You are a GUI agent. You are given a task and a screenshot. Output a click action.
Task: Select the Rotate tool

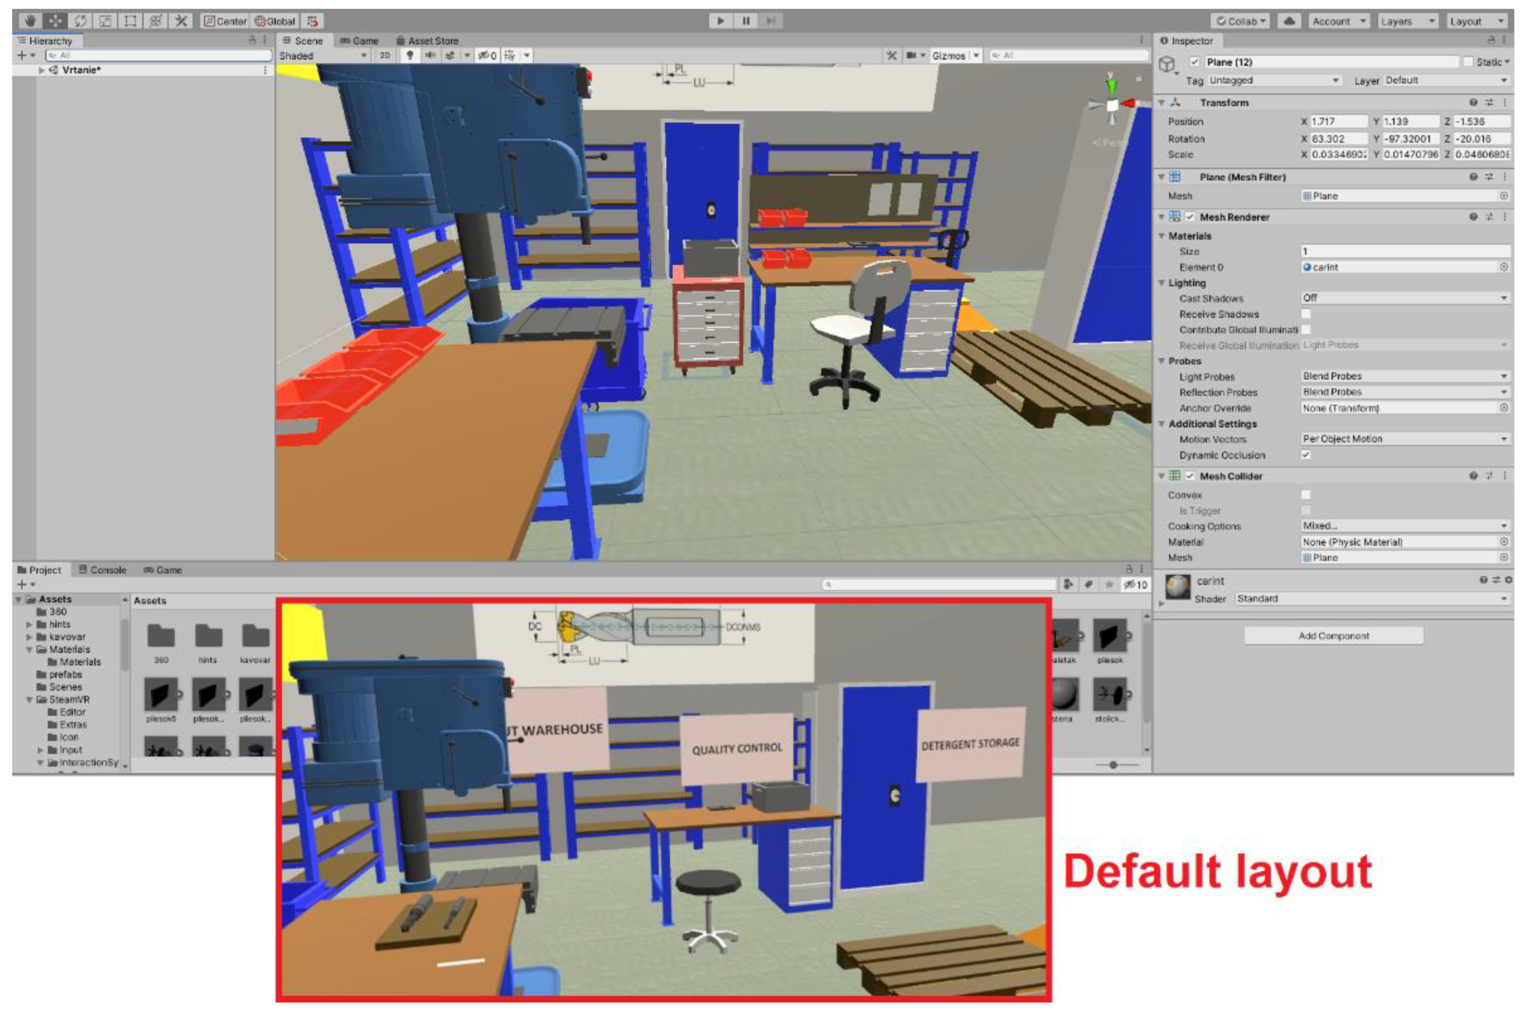(80, 21)
